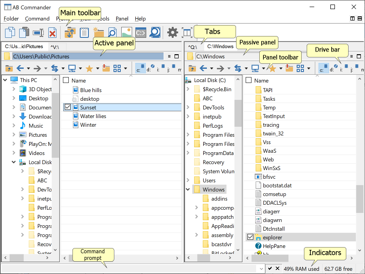This screenshot has height=274, width=365.
Task: Collapse the This PC tree node
Action: tap(5, 80)
